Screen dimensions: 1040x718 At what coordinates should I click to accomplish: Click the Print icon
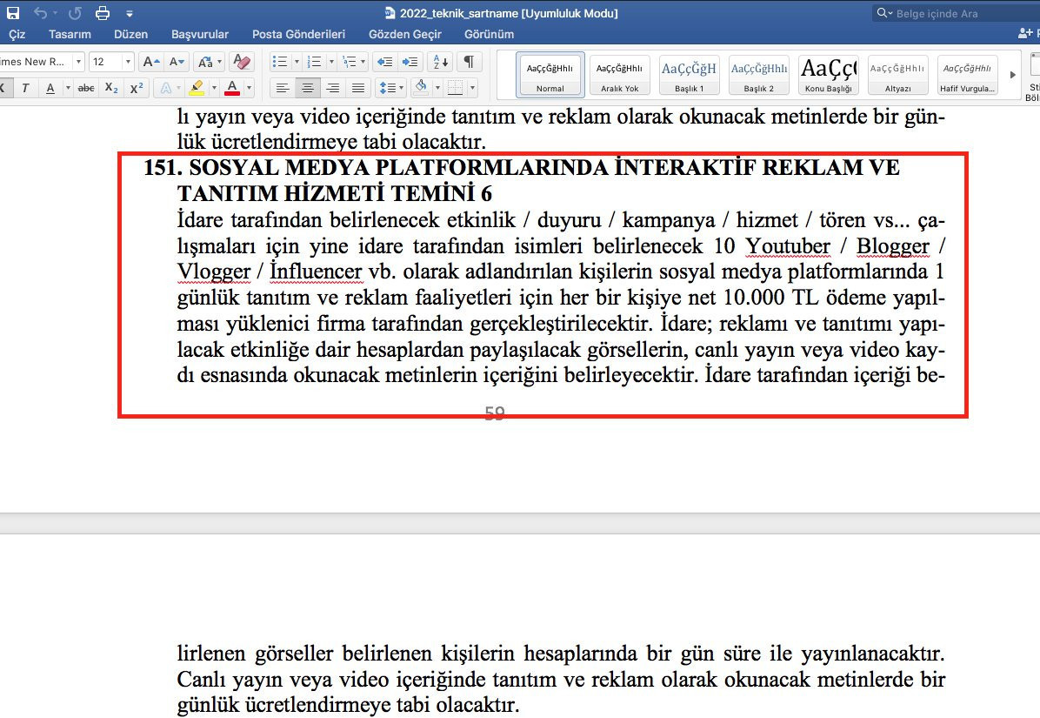[103, 12]
